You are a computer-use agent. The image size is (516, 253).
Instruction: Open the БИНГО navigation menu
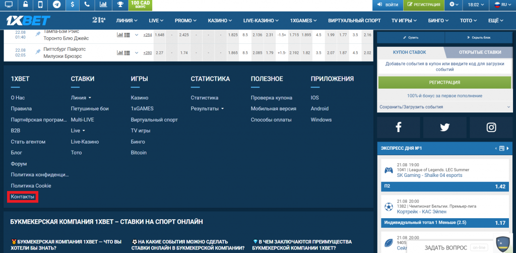439,20
